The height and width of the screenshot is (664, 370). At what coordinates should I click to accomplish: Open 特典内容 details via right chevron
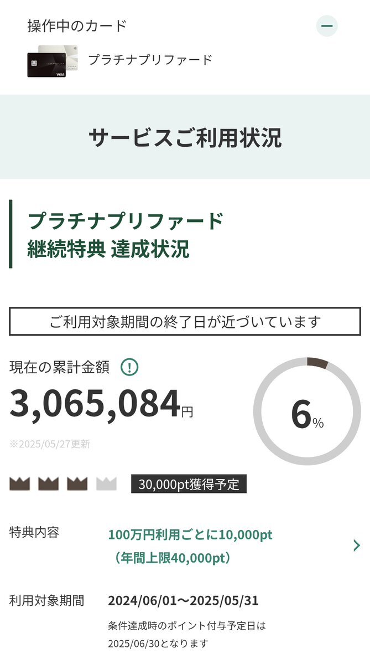click(x=357, y=545)
